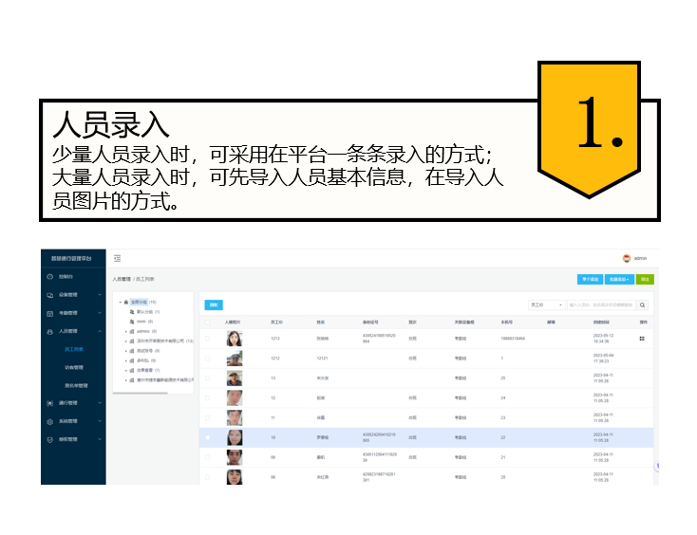Click the home icon of the root group
The height and width of the screenshot is (535, 697).
click(125, 302)
